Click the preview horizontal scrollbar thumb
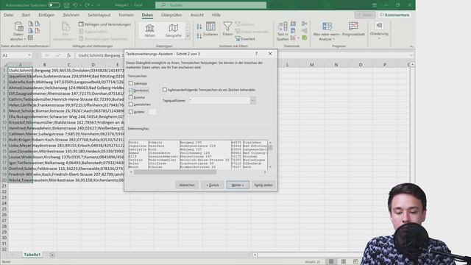 175,172
